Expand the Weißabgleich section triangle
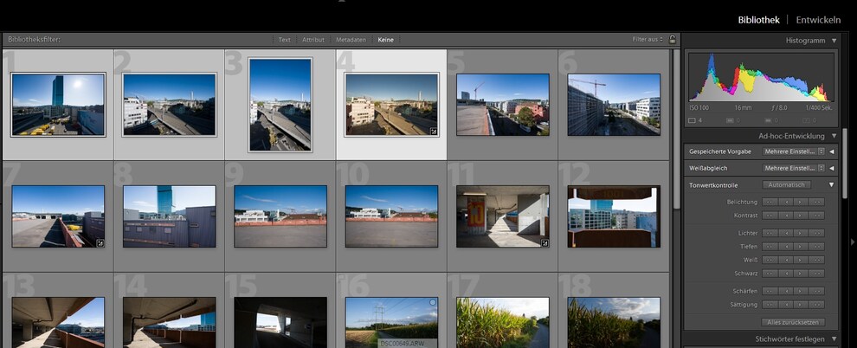 click(832, 168)
